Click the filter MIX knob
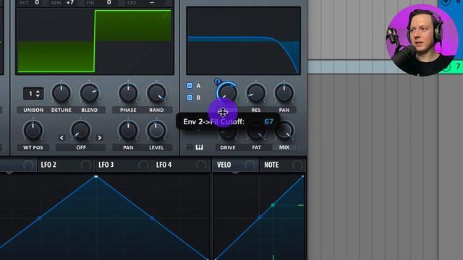Viewport: 463px width, 260px height. [284, 131]
